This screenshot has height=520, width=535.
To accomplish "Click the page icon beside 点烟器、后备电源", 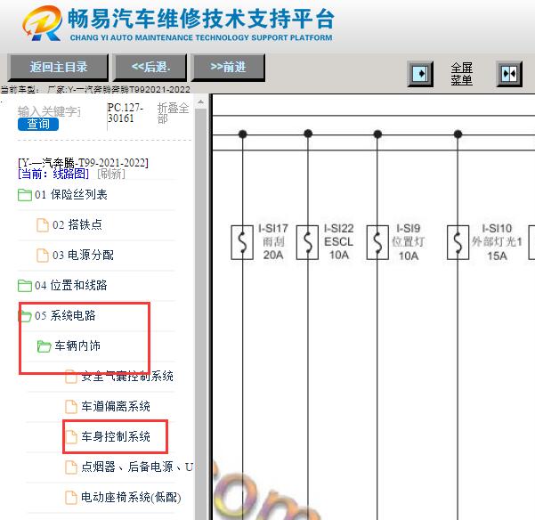I will click(x=71, y=467).
